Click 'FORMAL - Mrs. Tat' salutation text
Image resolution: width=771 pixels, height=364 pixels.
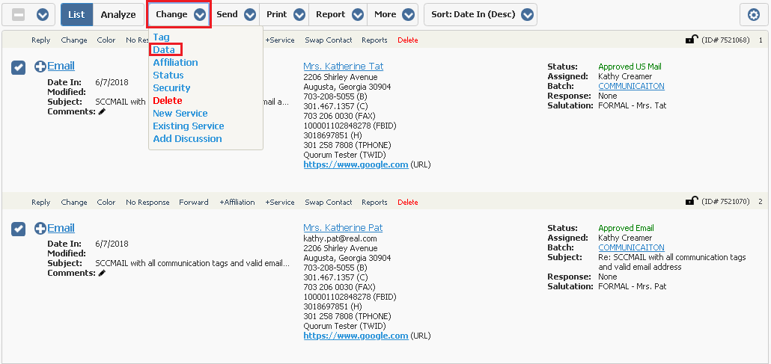click(x=633, y=105)
